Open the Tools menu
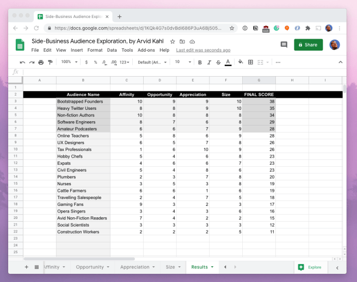This screenshot has height=282, width=357. 127,50
